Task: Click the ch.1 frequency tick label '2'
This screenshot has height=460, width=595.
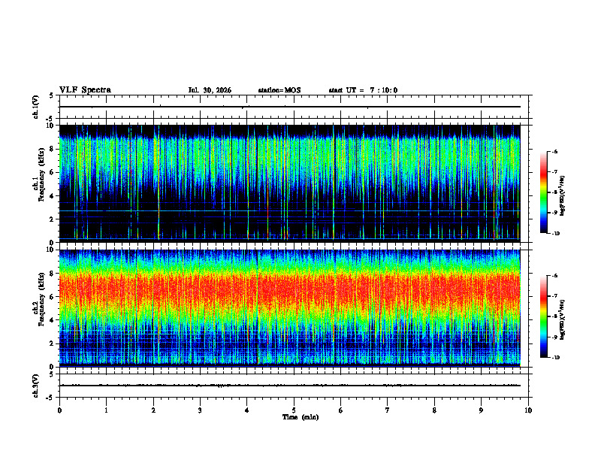Action: point(53,219)
